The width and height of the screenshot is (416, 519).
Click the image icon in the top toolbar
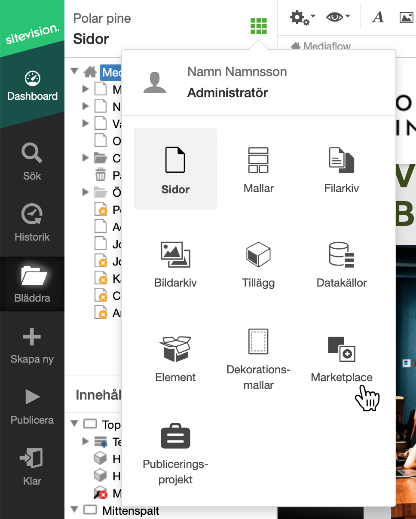406,17
